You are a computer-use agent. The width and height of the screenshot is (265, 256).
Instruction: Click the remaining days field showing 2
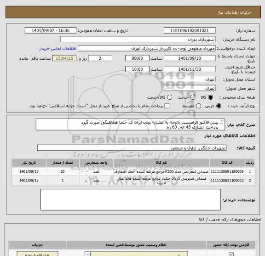pyautogui.click(x=100, y=58)
